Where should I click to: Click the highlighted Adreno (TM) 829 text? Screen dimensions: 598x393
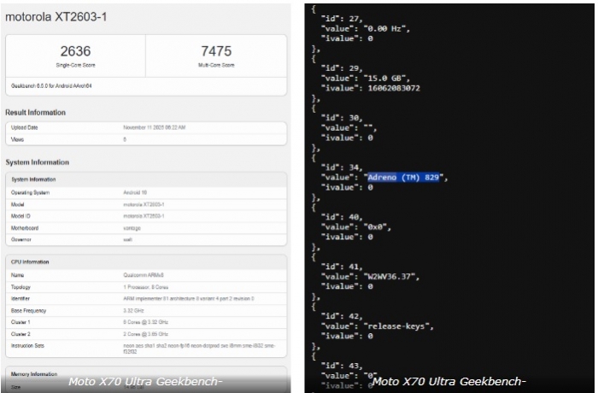point(403,177)
